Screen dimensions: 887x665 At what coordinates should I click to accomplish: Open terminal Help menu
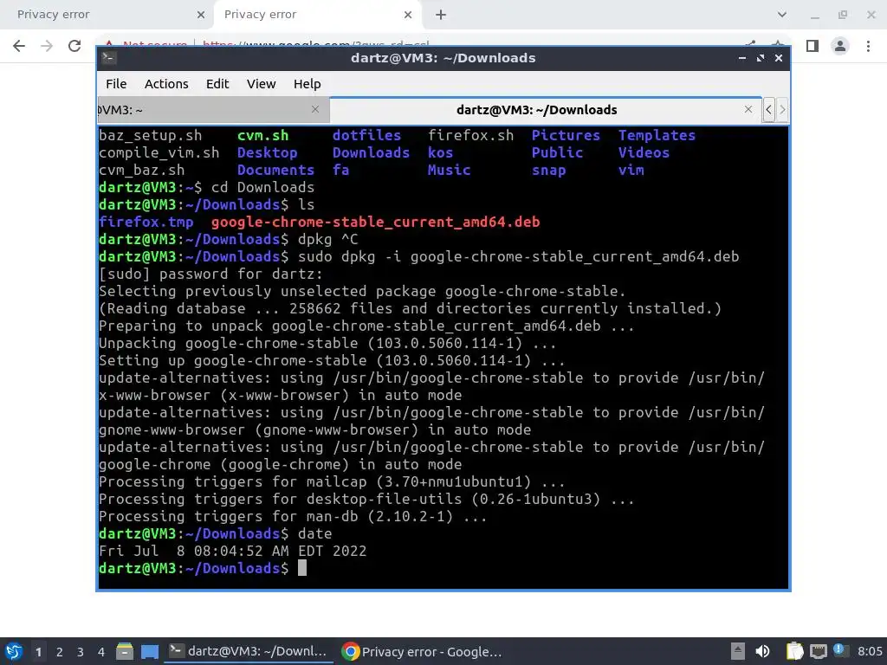pyautogui.click(x=308, y=84)
